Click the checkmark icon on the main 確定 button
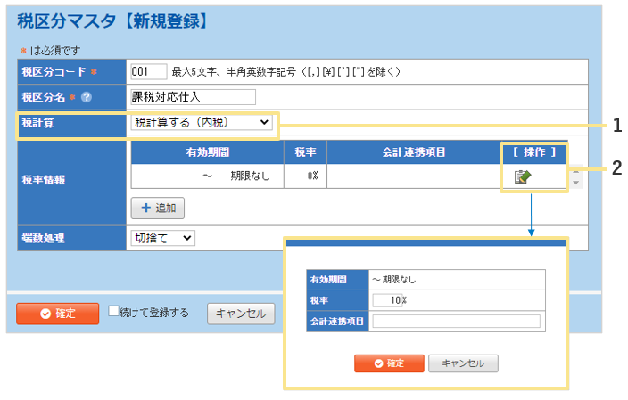 pyautogui.click(x=31, y=314)
